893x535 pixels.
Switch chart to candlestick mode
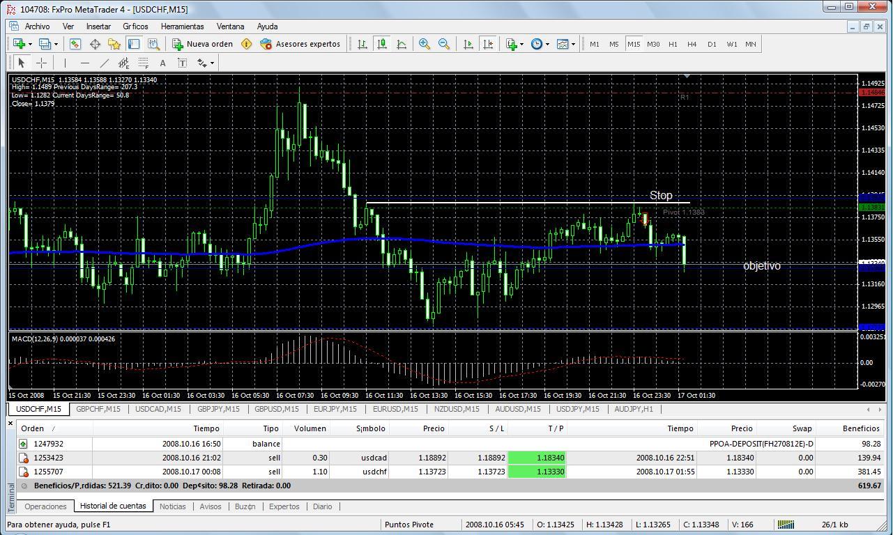[x=382, y=44]
